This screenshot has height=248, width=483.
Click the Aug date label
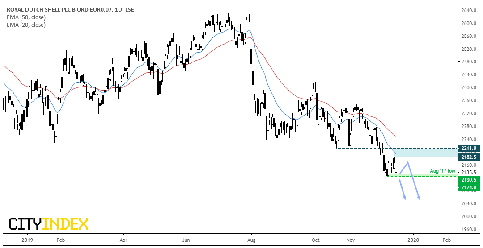pos(252,240)
